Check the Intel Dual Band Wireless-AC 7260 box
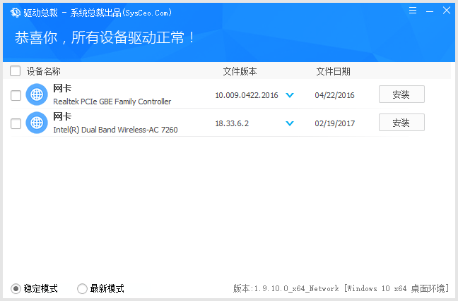 [16, 123]
